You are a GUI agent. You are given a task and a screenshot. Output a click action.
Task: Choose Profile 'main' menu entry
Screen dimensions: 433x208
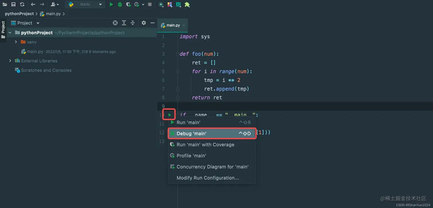[x=212, y=156]
